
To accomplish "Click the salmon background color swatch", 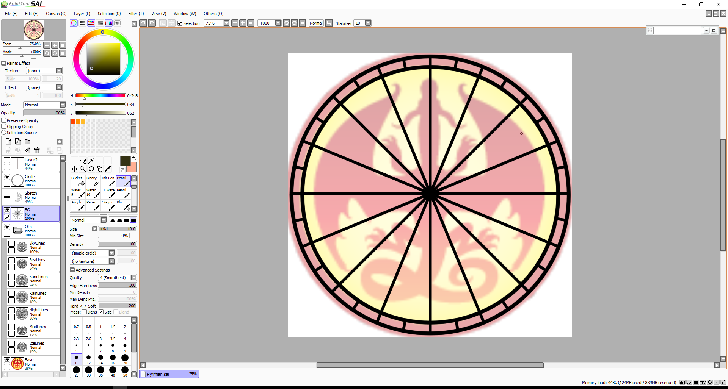I will click(132, 167).
